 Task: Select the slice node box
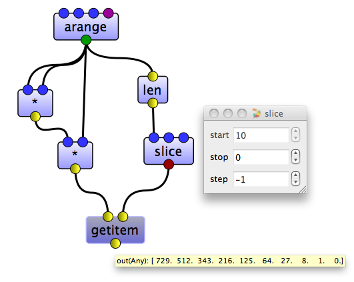click(x=169, y=151)
